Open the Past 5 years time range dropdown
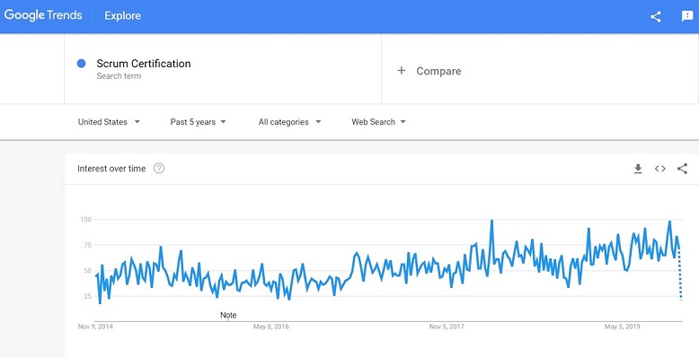The height and width of the screenshot is (357, 699). (x=199, y=122)
